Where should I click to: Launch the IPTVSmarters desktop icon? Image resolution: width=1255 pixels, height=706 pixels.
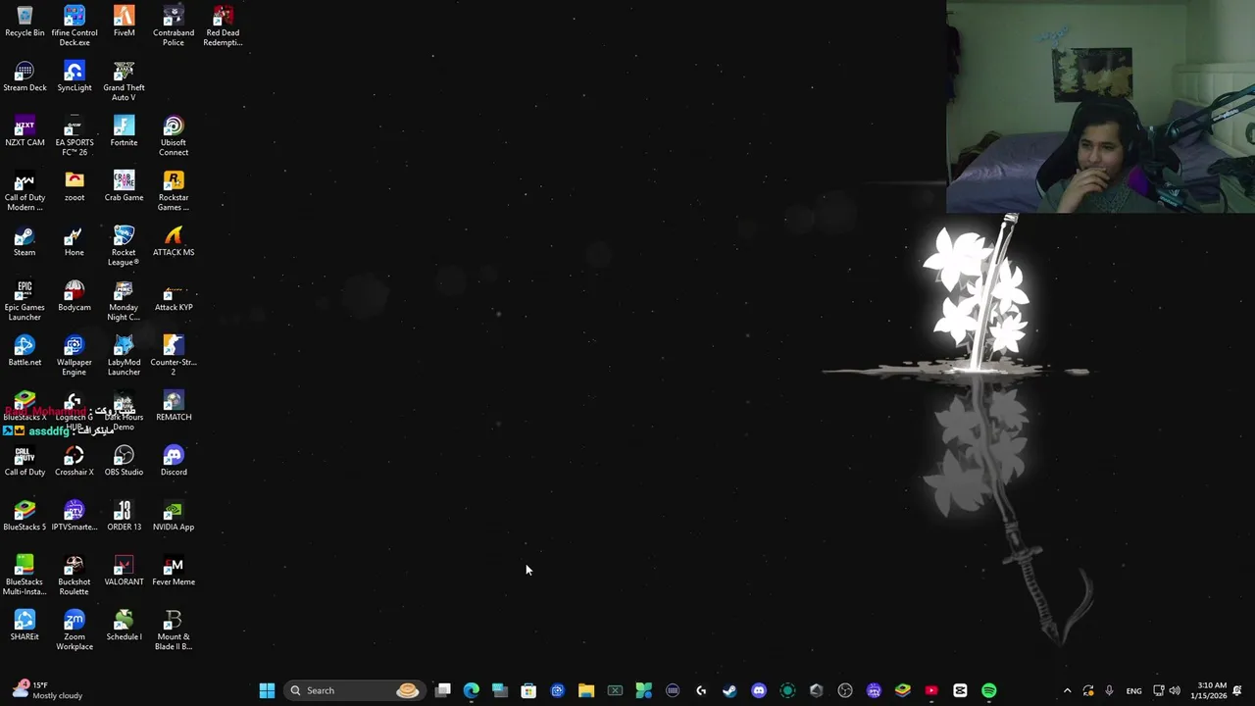point(75,516)
